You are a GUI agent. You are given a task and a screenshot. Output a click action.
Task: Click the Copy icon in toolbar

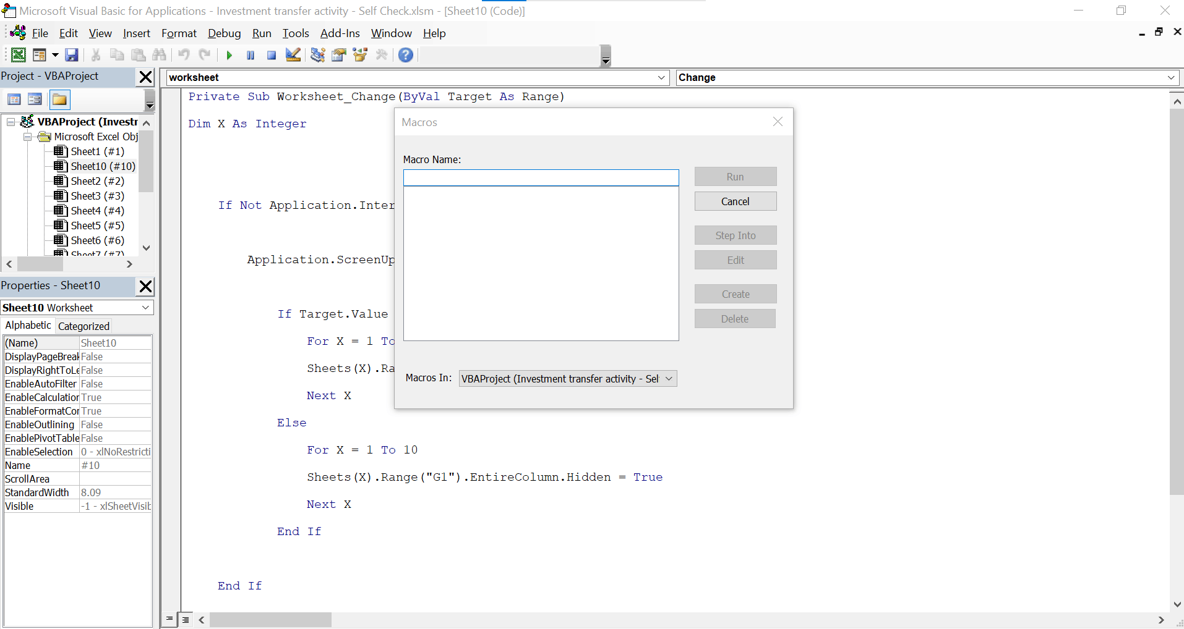tap(117, 55)
